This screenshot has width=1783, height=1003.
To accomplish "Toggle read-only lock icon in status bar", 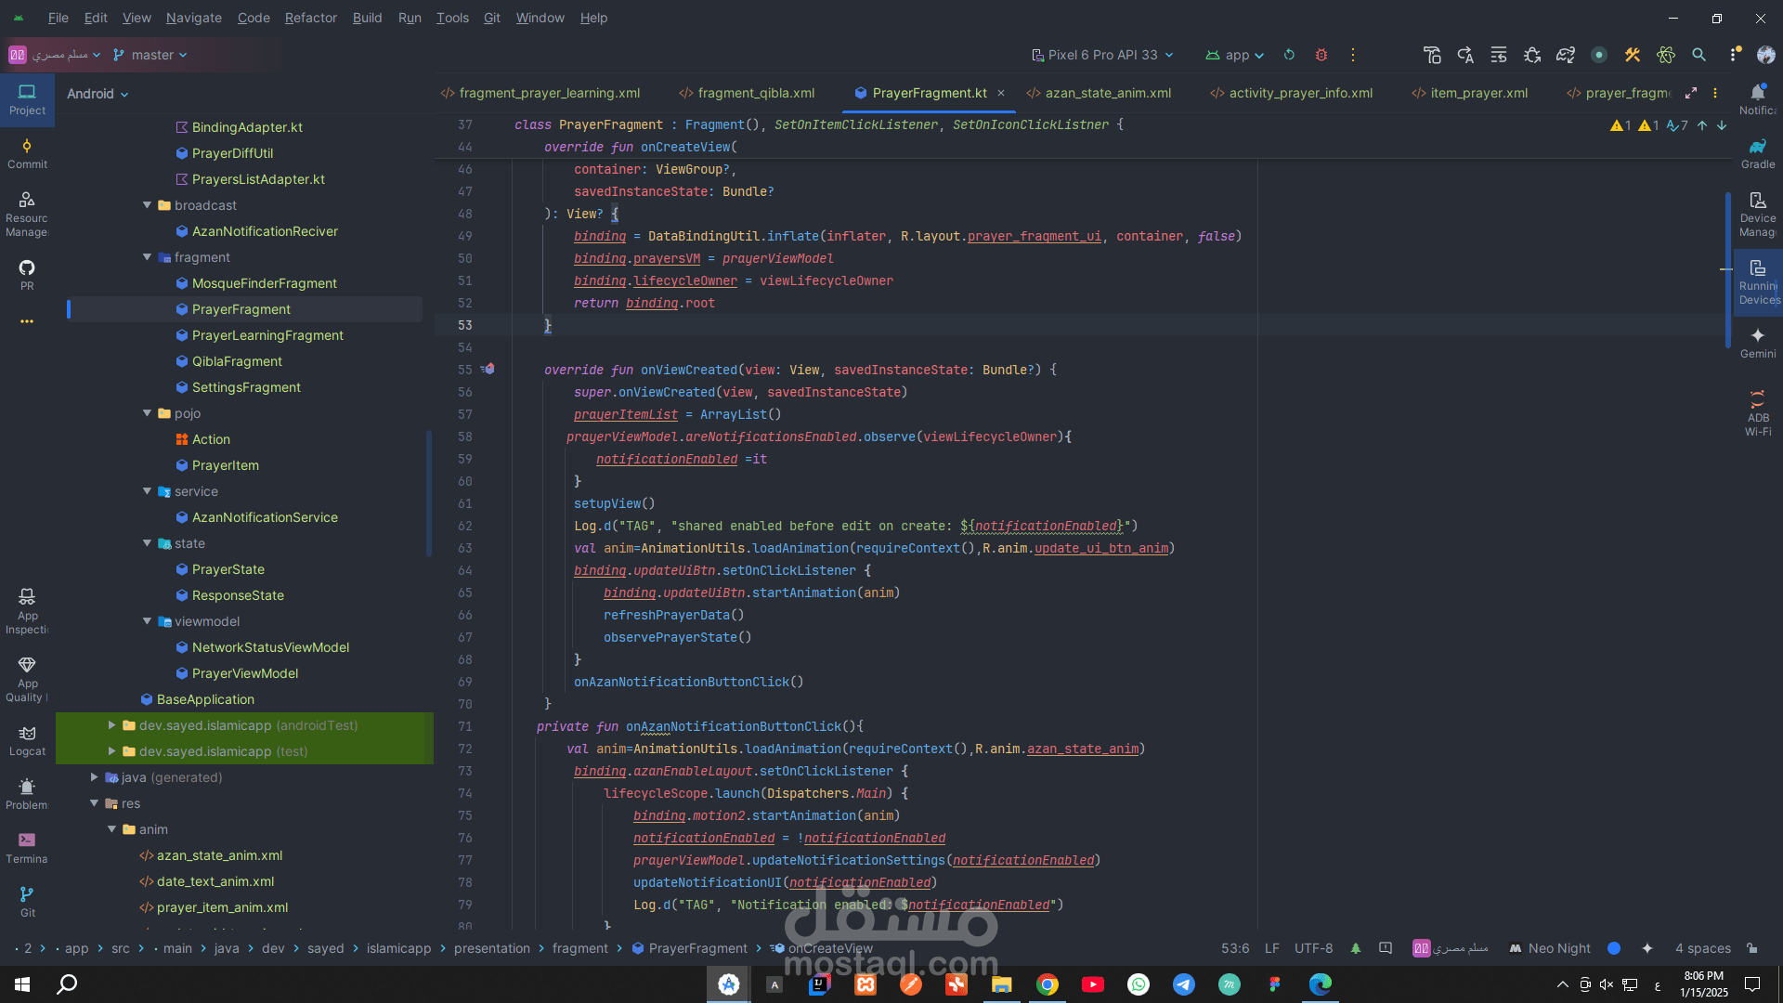I will [1751, 948].
